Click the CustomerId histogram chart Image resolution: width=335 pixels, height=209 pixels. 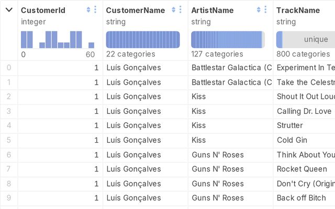[x=58, y=40]
